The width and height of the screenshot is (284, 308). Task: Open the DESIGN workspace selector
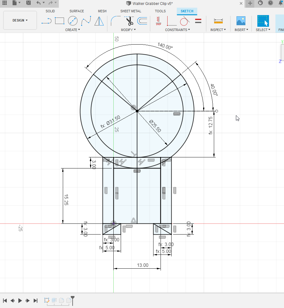[20, 20]
